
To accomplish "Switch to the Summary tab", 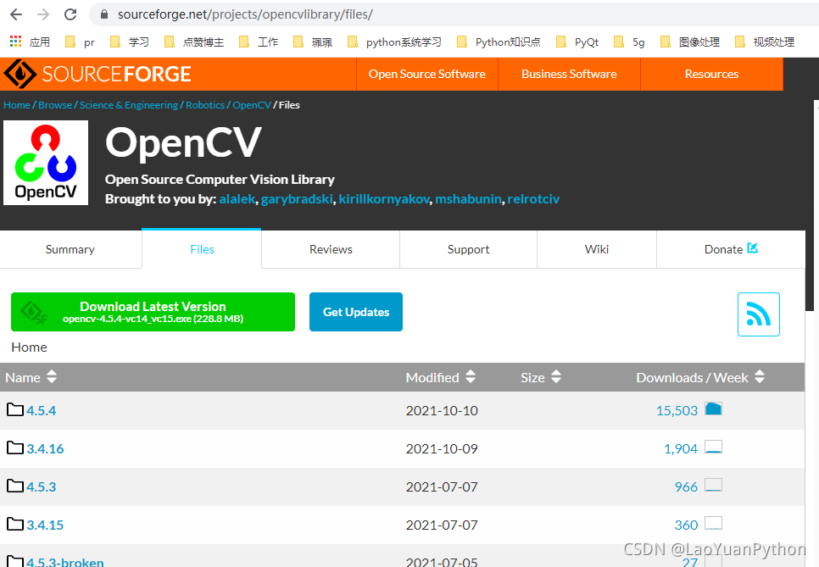I will 70,249.
